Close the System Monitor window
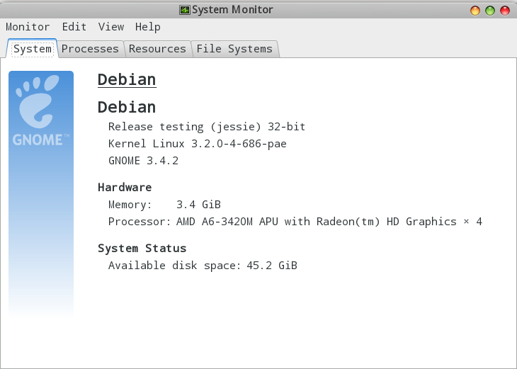517x369 pixels. (x=505, y=11)
